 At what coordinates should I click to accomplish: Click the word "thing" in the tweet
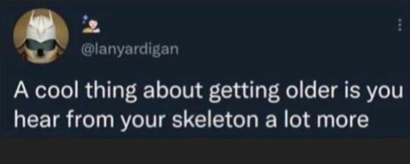[110, 94]
